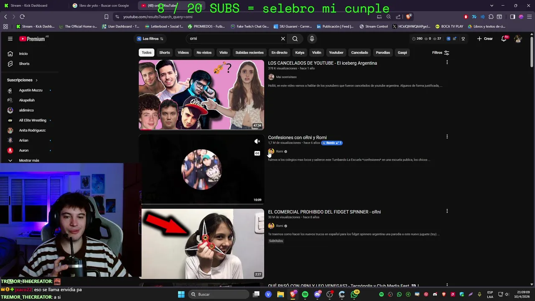Start voice search with the microphone

pos(312,38)
